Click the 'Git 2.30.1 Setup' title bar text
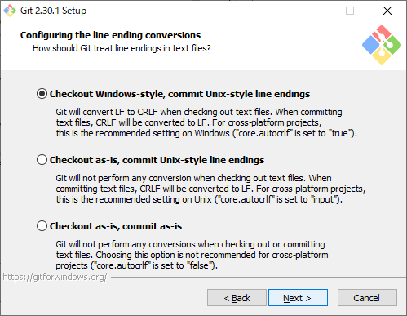 pos(54,11)
